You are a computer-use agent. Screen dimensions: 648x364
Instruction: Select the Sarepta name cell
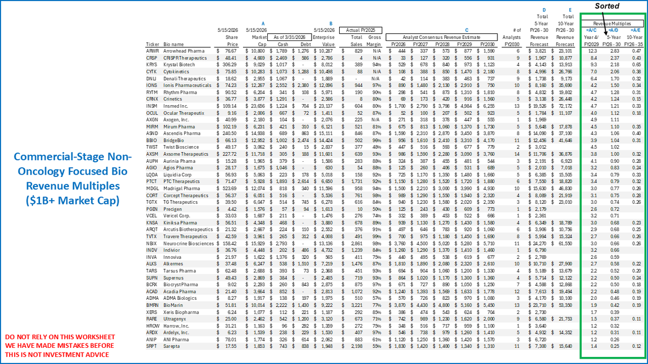171,347
